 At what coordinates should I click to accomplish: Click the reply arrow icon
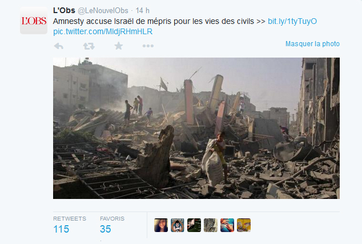click(59, 46)
